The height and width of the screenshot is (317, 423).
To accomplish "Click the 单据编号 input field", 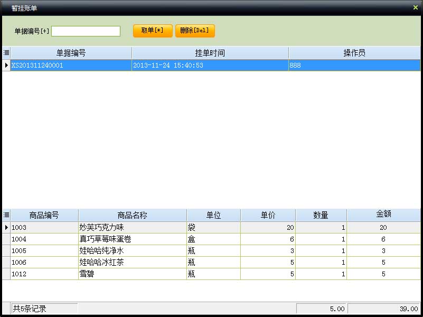I will (x=86, y=31).
